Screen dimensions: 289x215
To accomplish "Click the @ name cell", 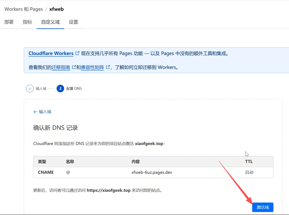I will pos(68,172).
